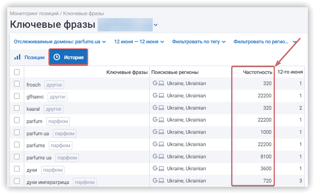Expand Фильтровать по региону dropdown
The height and width of the screenshot is (194, 315).
(265, 42)
